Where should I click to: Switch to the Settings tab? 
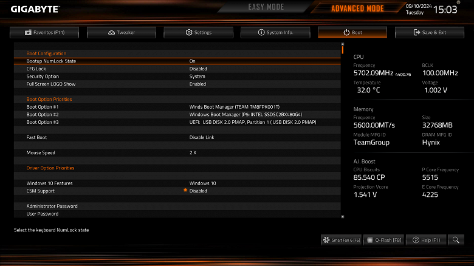(x=198, y=32)
